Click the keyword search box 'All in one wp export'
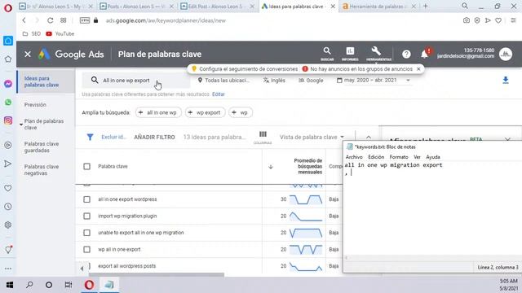Screen dimensions: 522x293 click(x=136, y=81)
